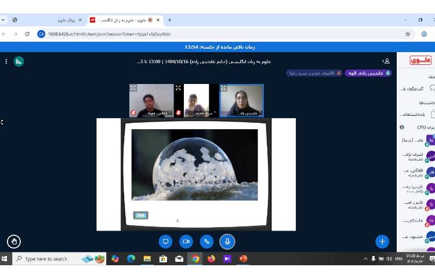Mute the microphone in the meeting
The width and height of the screenshot is (435, 278).
point(227,241)
